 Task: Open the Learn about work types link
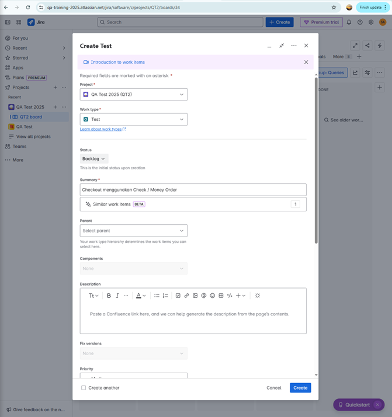pyautogui.click(x=100, y=129)
